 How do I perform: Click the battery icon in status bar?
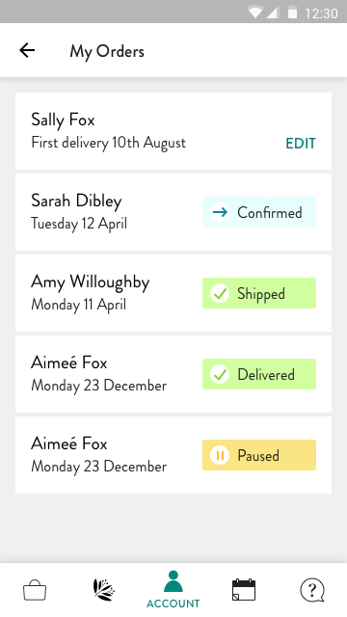coord(292,13)
